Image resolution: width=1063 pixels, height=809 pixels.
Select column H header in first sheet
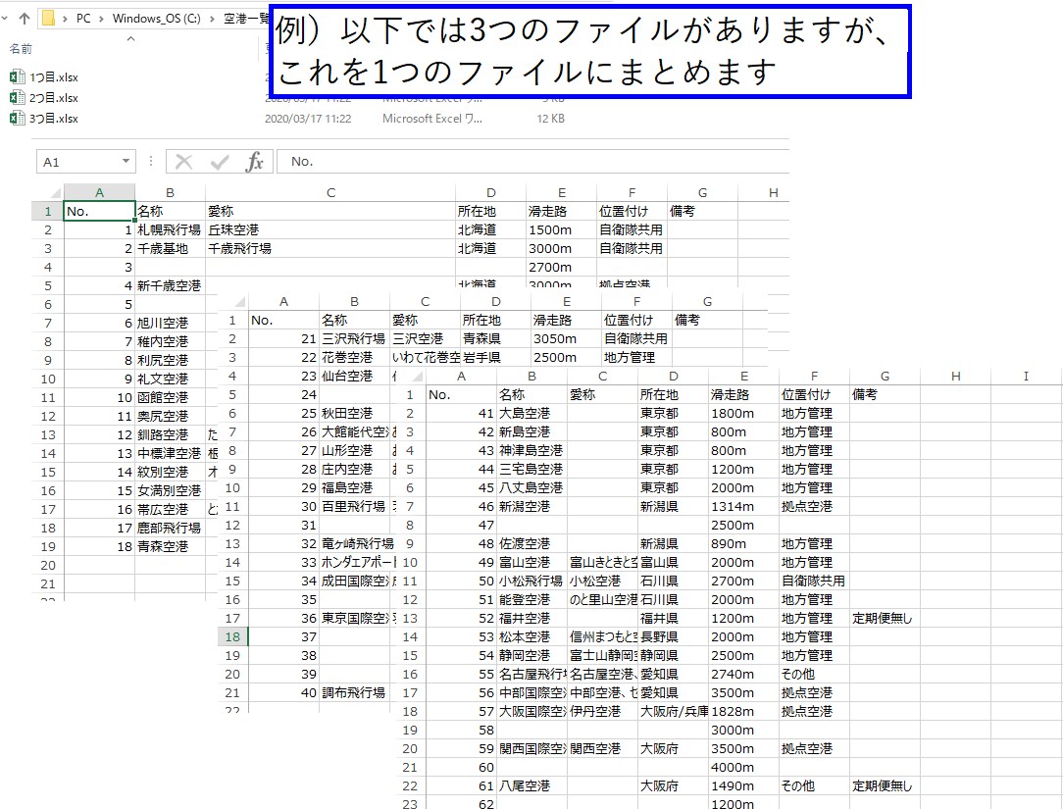tap(773, 192)
